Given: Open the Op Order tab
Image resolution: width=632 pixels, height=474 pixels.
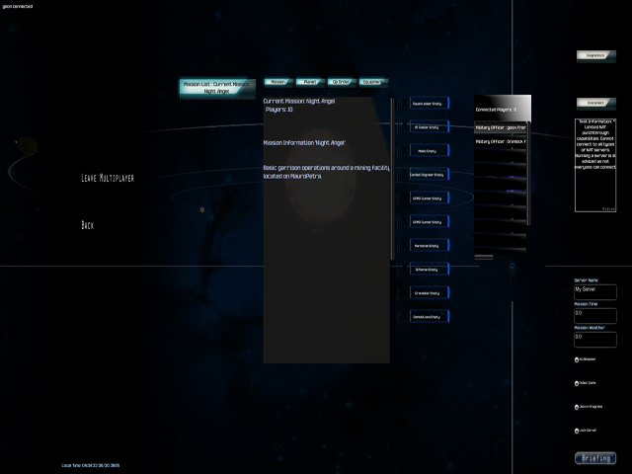Looking at the screenshot, I should coord(342,82).
